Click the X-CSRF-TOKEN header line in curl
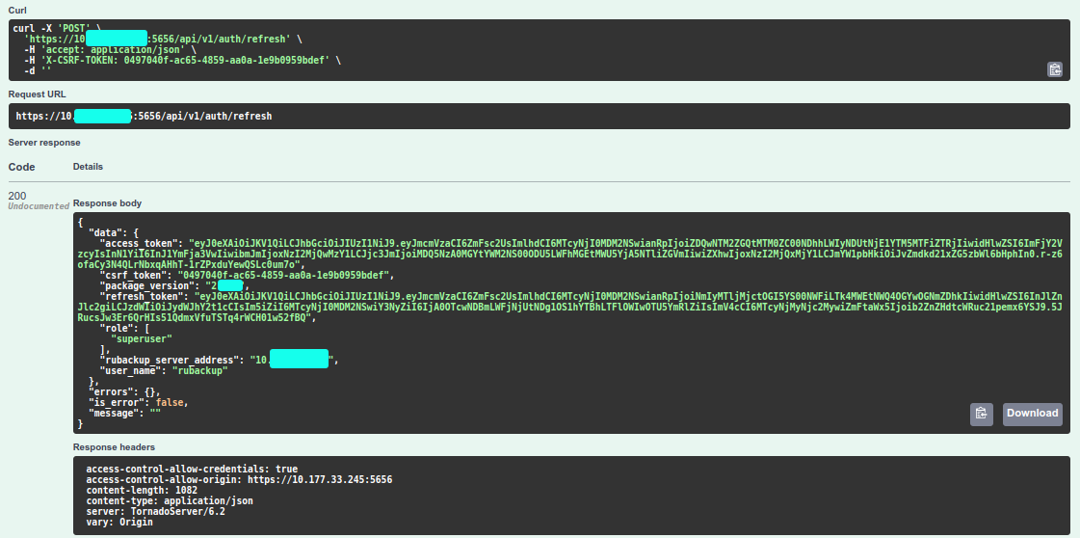This screenshot has width=1080, height=538. 183,60
